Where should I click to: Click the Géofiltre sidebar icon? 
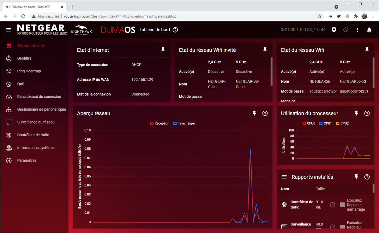9,58
